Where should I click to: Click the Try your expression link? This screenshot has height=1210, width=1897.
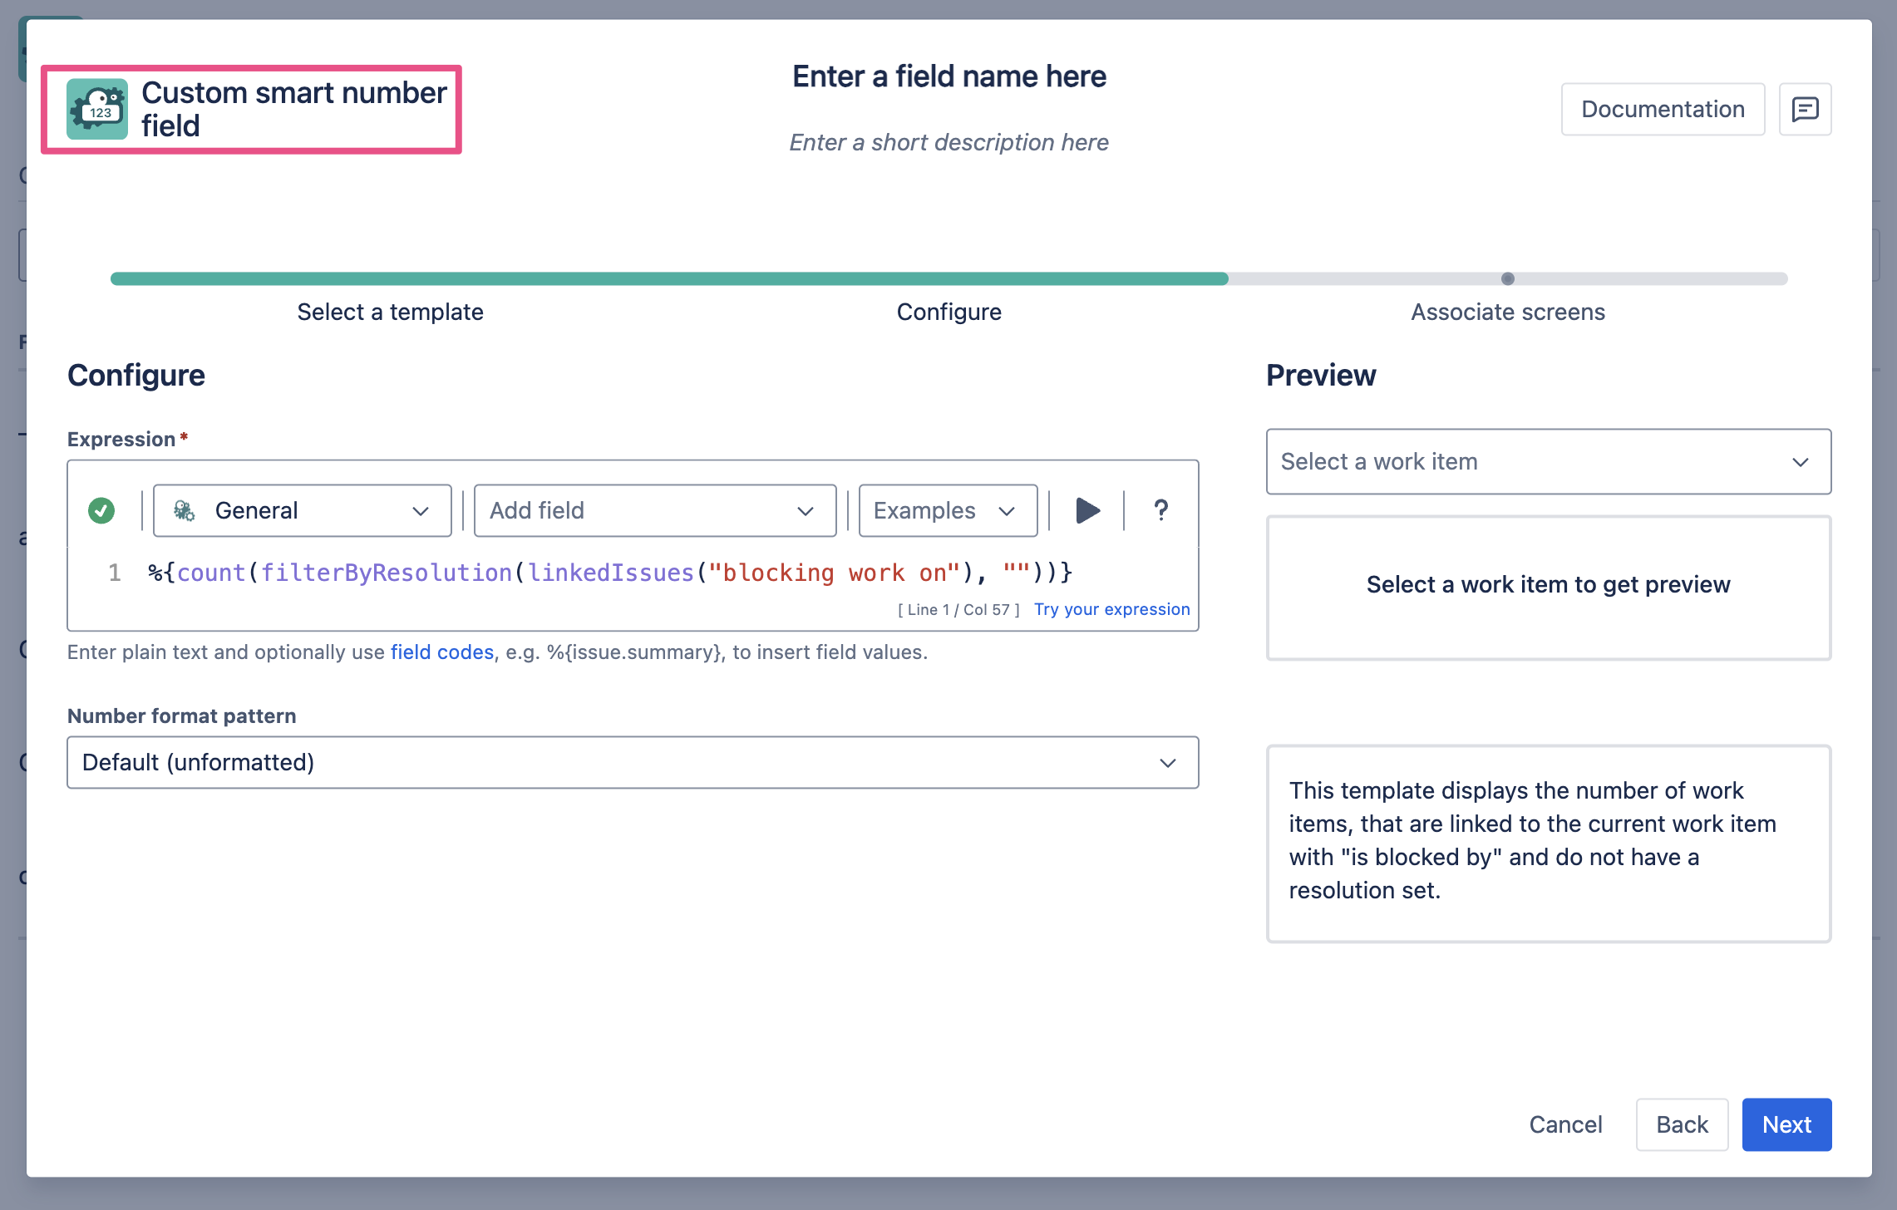tap(1111, 609)
